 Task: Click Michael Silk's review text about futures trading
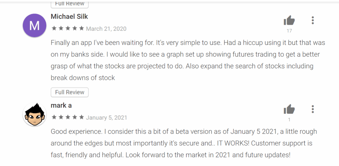point(185,54)
